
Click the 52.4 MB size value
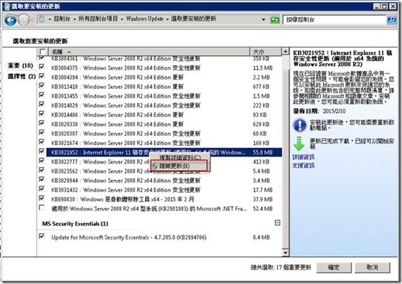[x=263, y=209]
